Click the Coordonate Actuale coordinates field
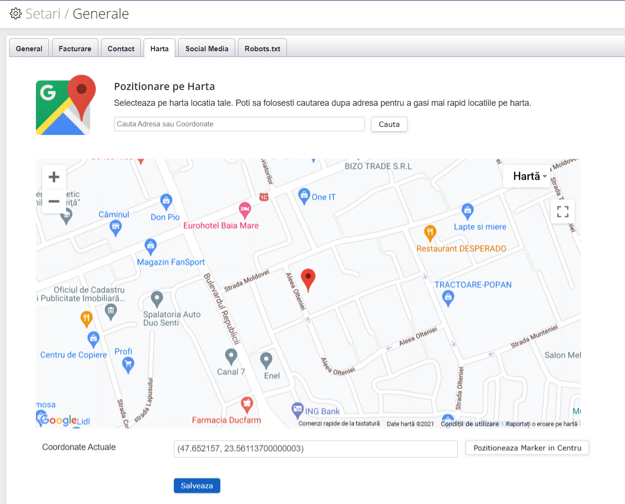This screenshot has height=504, width=625. [316, 448]
